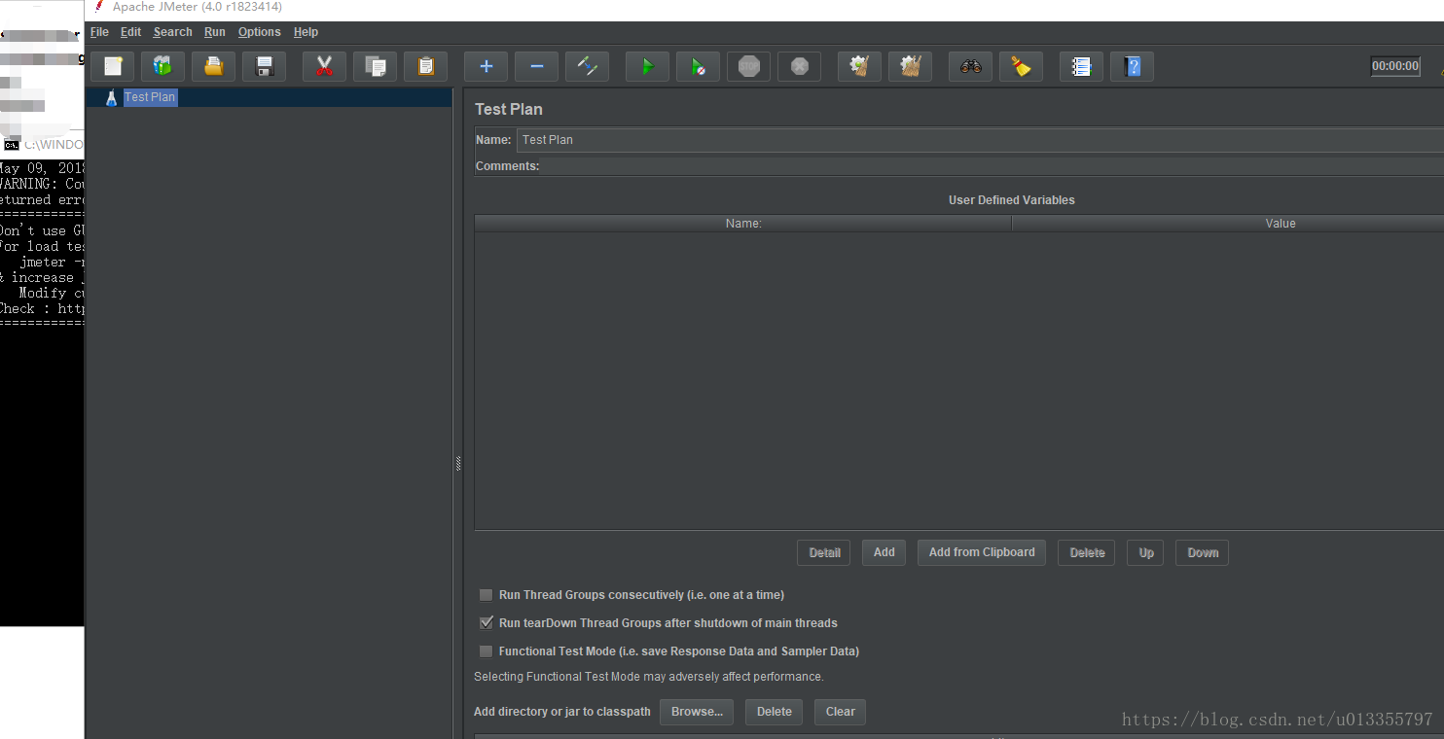Click the Copy icon

pyautogui.click(x=375, y=66)
